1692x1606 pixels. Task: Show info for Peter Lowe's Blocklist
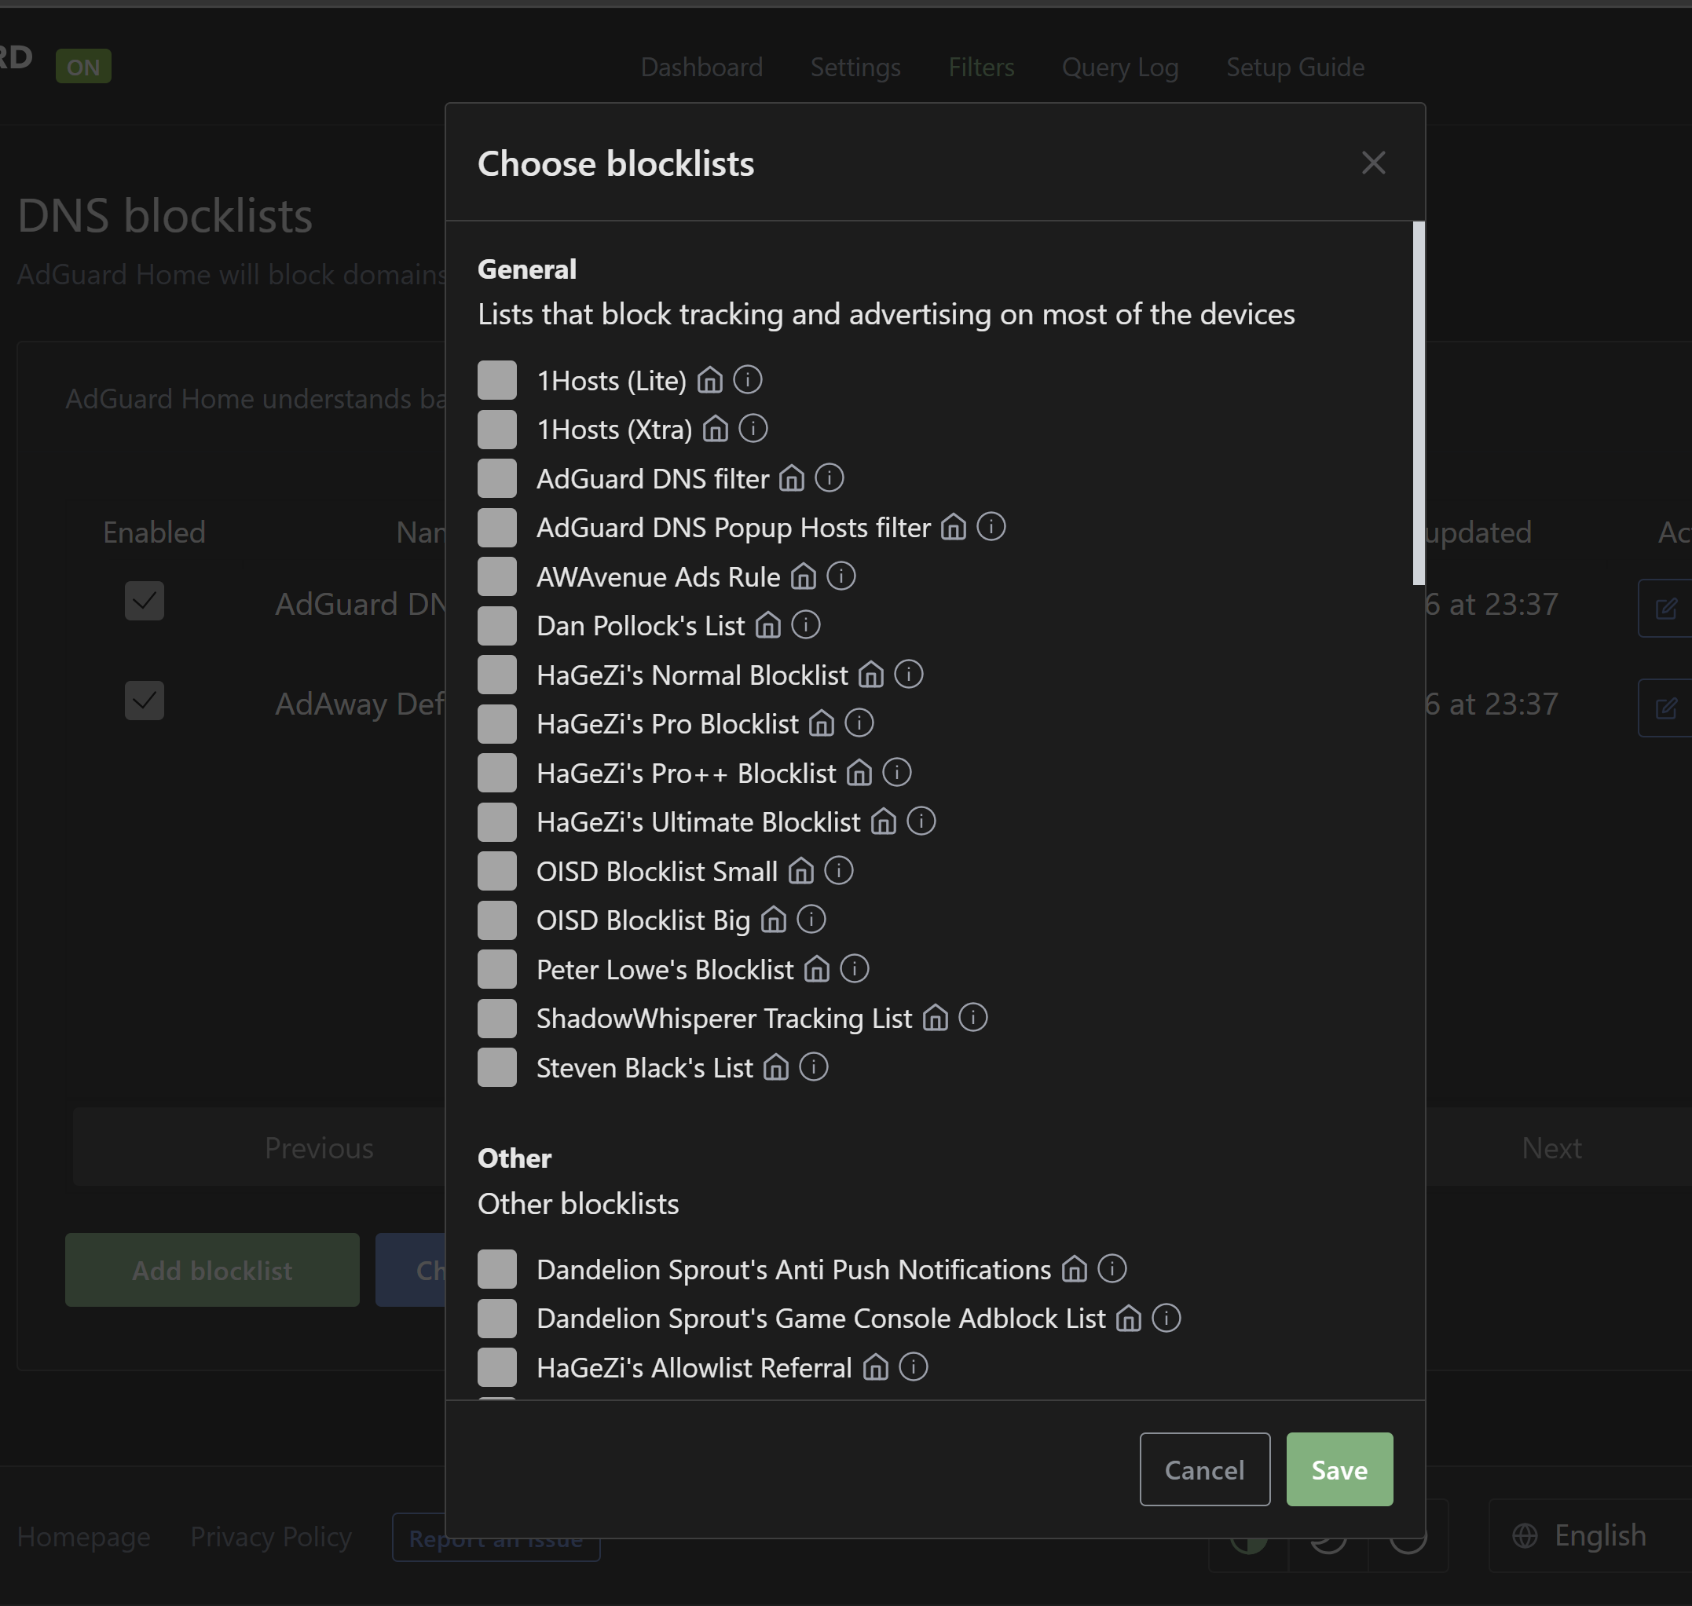(x=855, y=970)
